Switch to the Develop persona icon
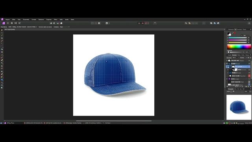This screenshot has height=142, width=252. pyautogui.click(x=12, y=23)
